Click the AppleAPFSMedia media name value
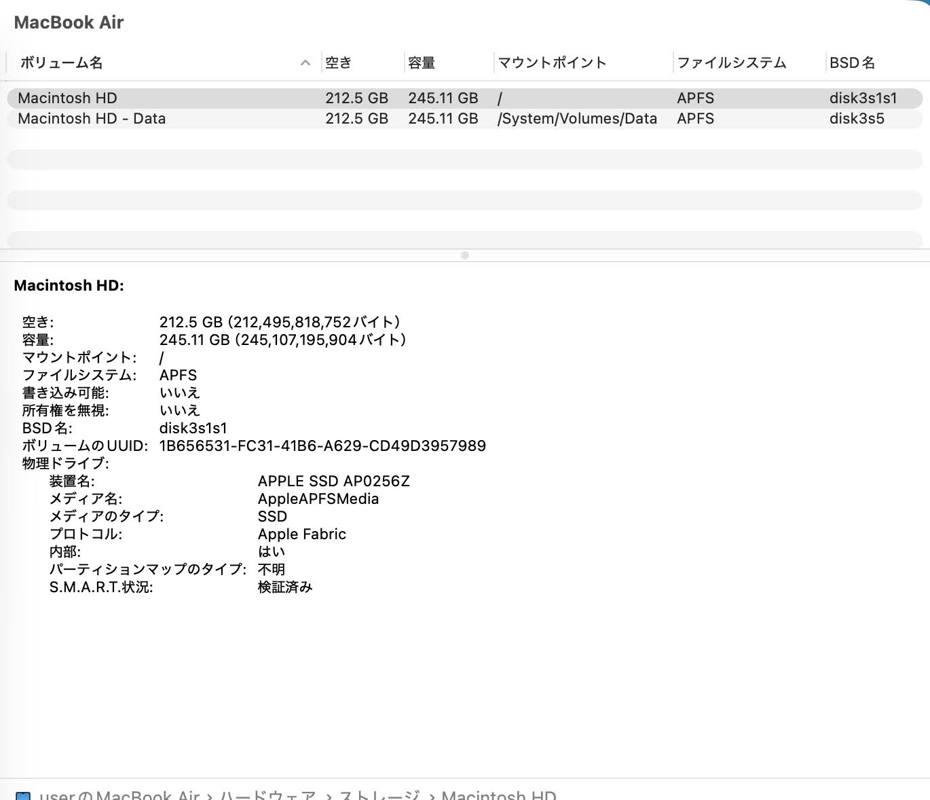Image resolution: width=930 pixels, height=800 pixels. pyautogui.click(x=318, y=498)
